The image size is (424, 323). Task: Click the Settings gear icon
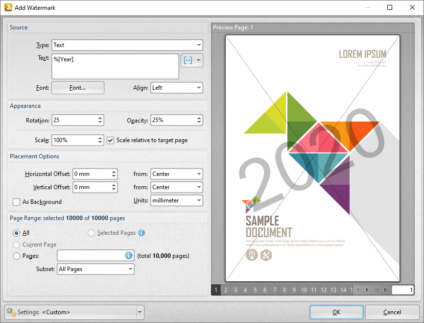[10, 312]
